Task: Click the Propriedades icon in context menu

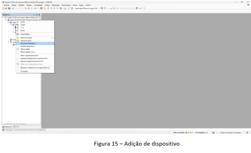Action: (x=18, y=34)
